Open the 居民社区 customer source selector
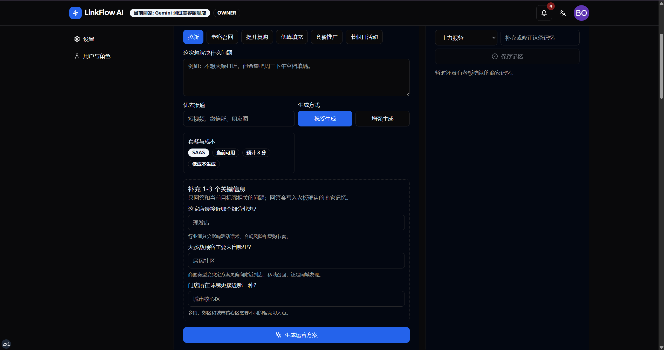The image size is (664, 350). 296,261
